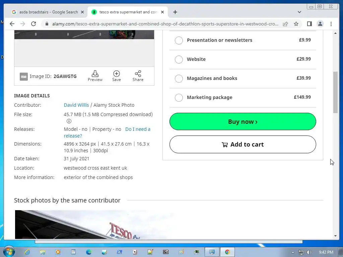
Task: Open the Windows Start menu
Action: point(9,252)
